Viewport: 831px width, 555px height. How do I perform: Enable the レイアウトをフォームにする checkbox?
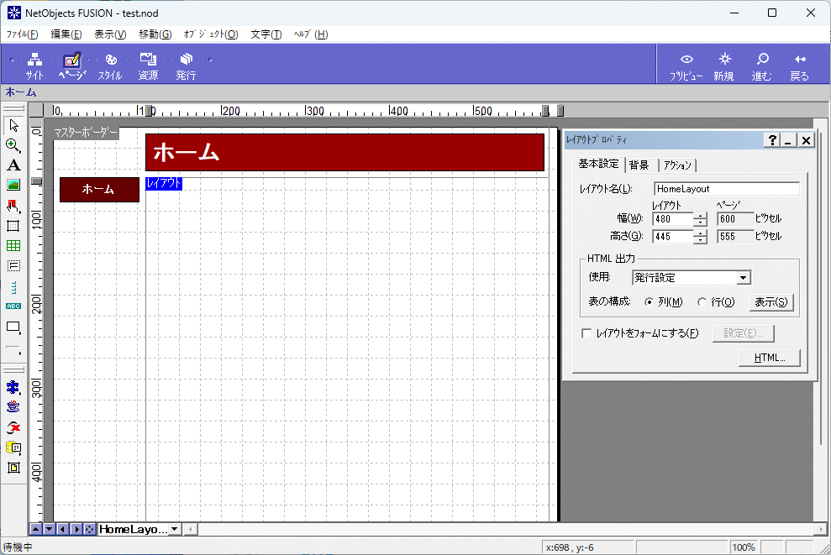(x=586, y=333)
